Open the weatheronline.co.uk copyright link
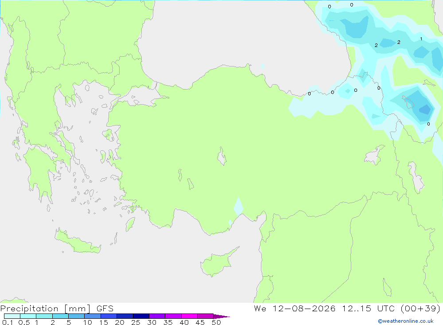This screenshot has height=325, width=443. 406,321
